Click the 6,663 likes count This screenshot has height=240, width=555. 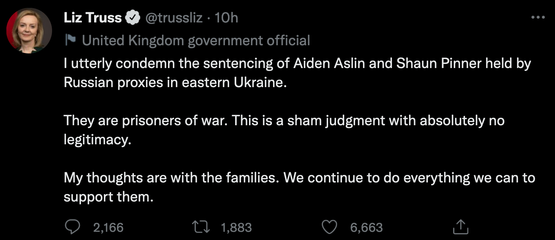pyautogui.click(x=366, y=227)
